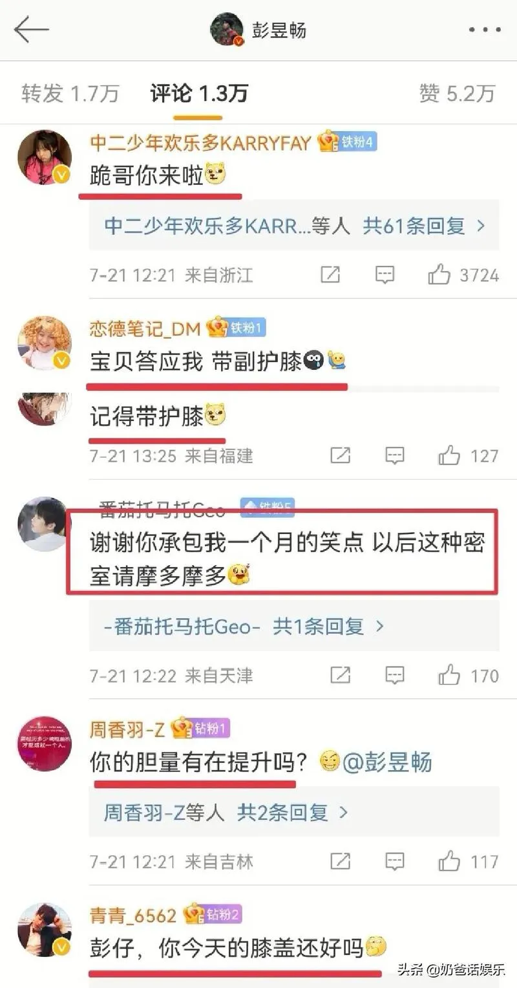This screenshot has height=988, width=517.
Task: Reply to the comment from 福建
Action: click(x=394, y=455)
